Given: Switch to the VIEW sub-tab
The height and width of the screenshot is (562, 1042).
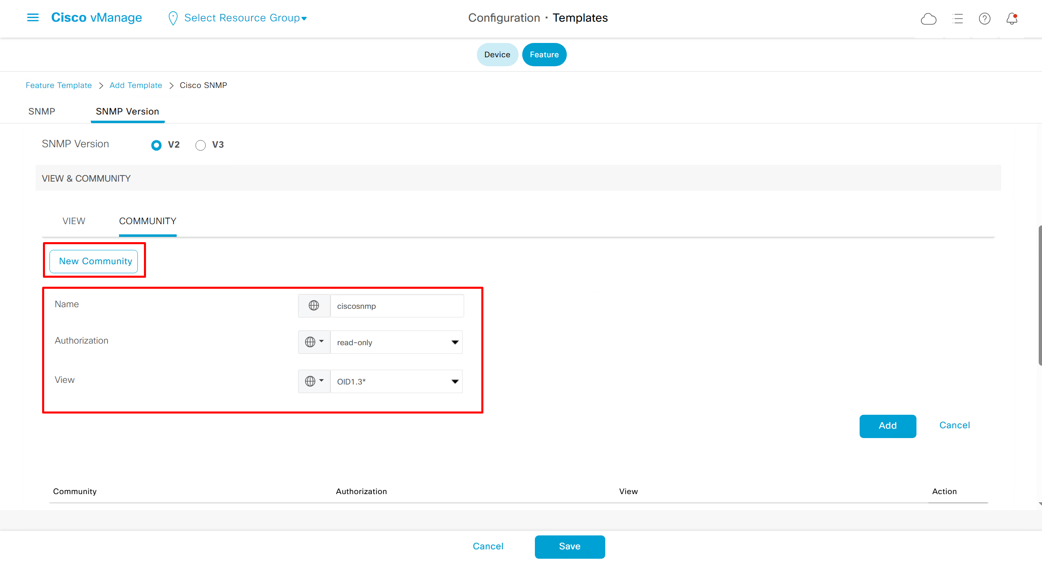Looking at the screenshot, I should pos(74,221).
